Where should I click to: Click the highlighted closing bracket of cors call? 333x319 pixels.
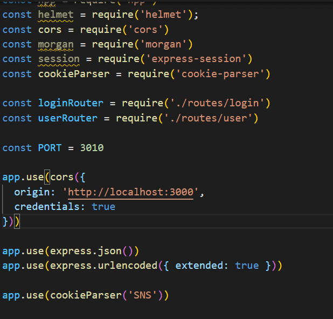(17, 221)
